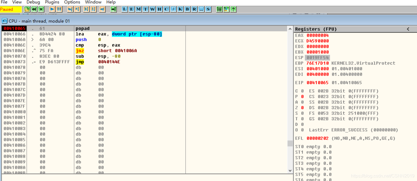This screenshot has height=181, width=417.
Task: Open the Window menu
Action: pyautogui.click(x=93, y=2)
